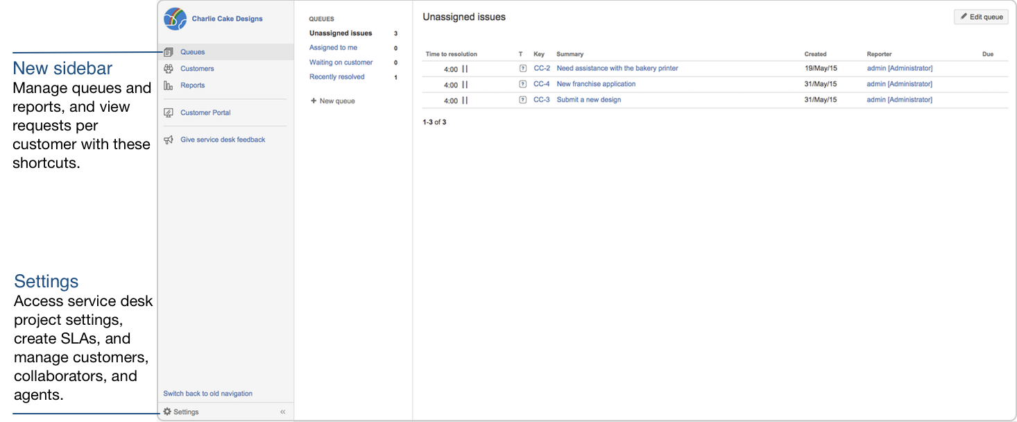Click the count 3 beside Unassigned issues
The height and width of the screenshot is (422, 1017).
(x=395, y=33)
